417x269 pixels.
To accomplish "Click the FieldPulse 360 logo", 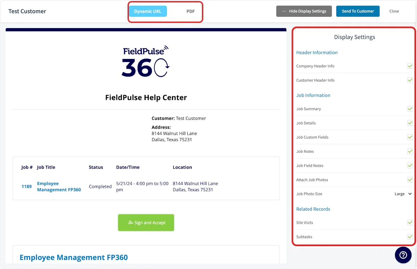I will pyautogui.click(x=146, y=62).
